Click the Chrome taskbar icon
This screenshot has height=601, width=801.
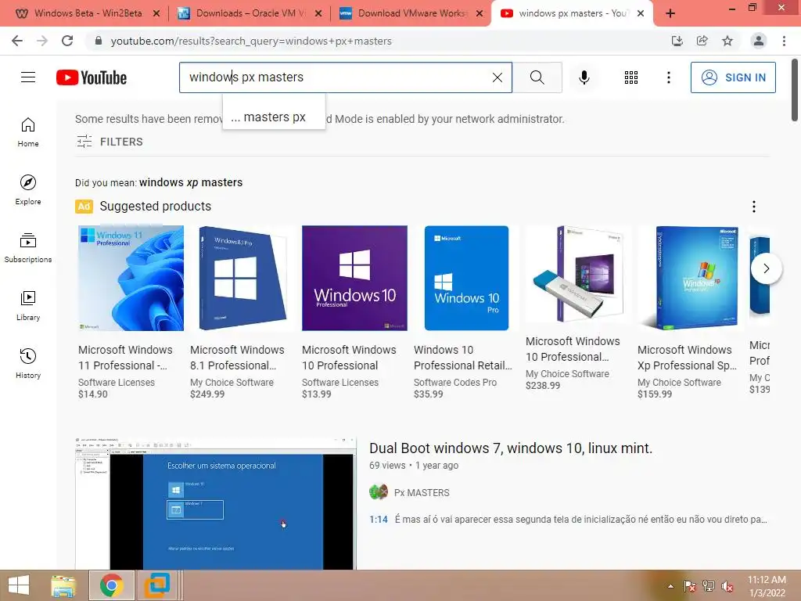[x=111, y=585]
